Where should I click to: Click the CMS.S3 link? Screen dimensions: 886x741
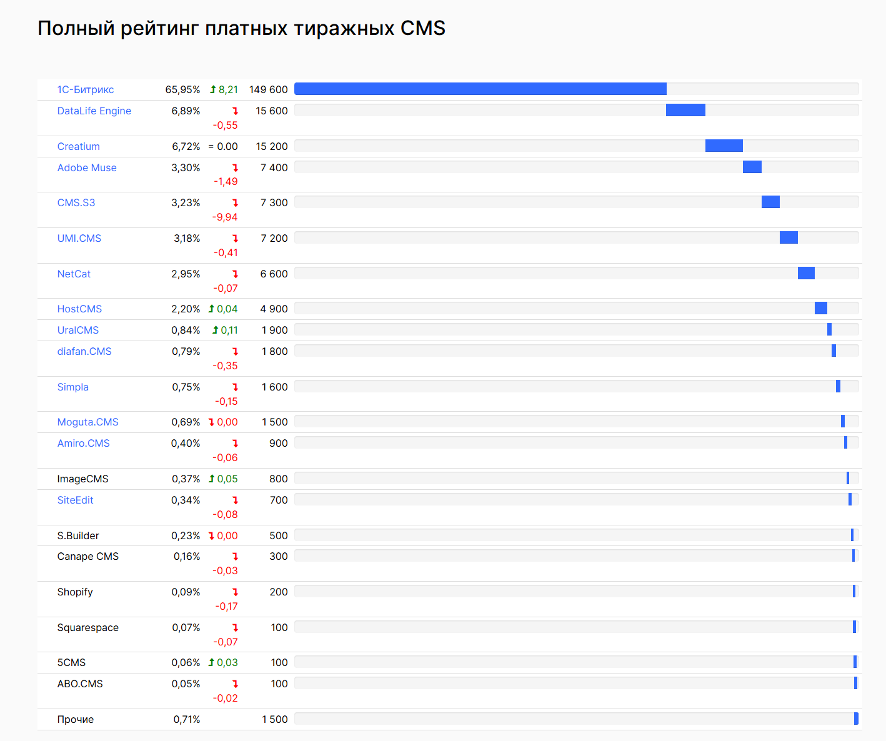pyautogui.click(x=76, y=202)
